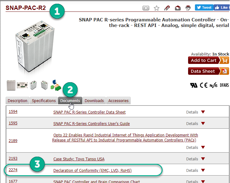The height and width of the screenshot is (183, 230).
Task: Open Declaration of Conformity (EMC, LVD, RoHS) link
Action: [x=92, y=171]
